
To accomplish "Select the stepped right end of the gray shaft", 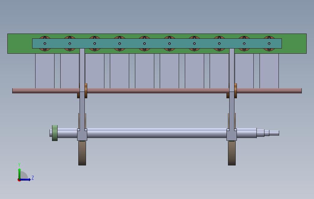I will click(x=268, y=133).
